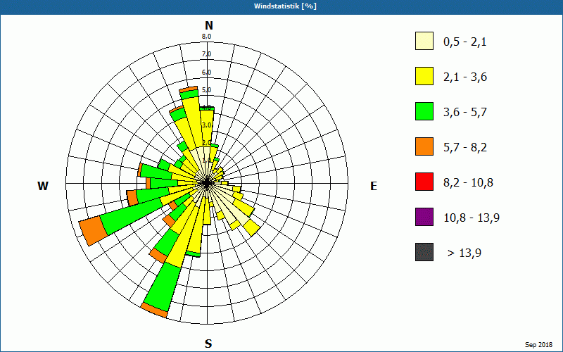Click the legend label 10,8 - 13,9

click(x=472, y=218)
